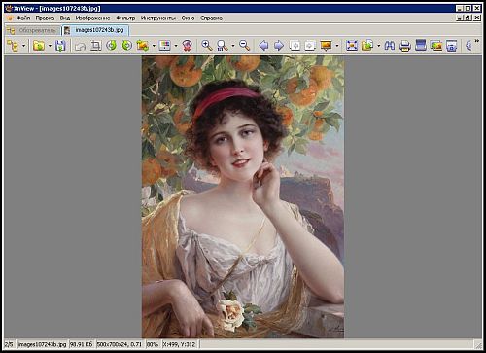Screen dimensions: 486x353
Task: Click the displayed portrait painting image
Action: (x=243, y=197)
